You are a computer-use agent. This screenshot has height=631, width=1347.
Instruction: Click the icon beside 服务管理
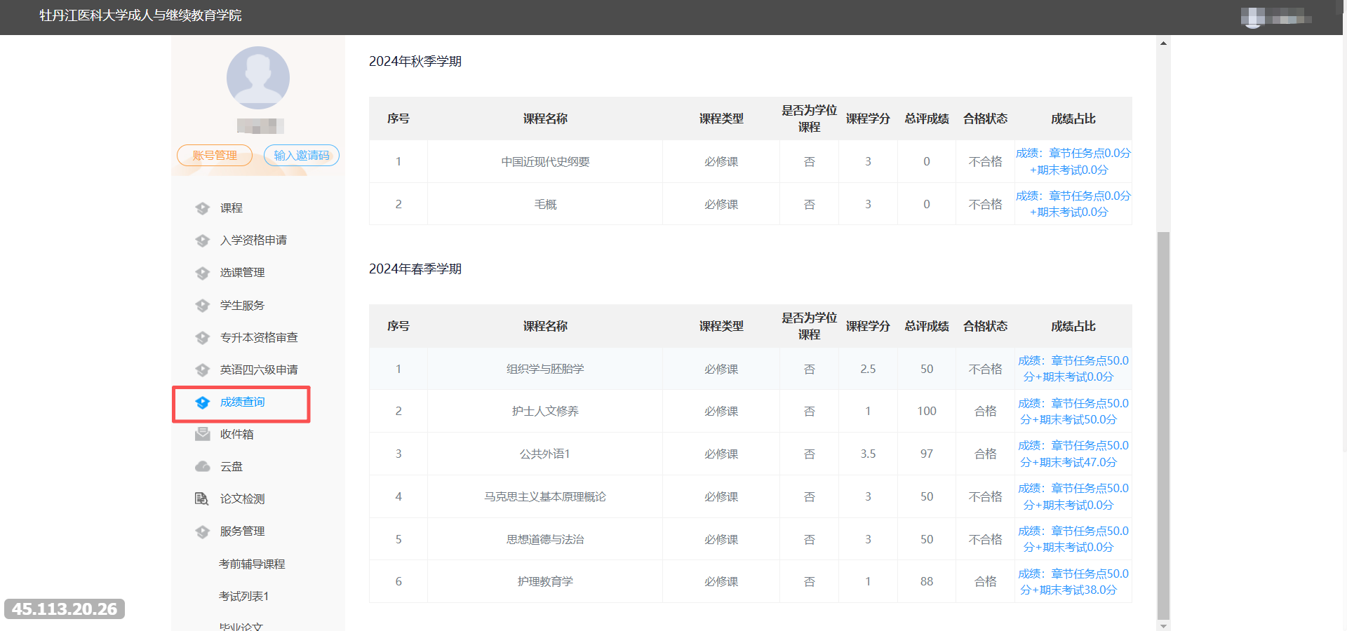pos(203,531)
